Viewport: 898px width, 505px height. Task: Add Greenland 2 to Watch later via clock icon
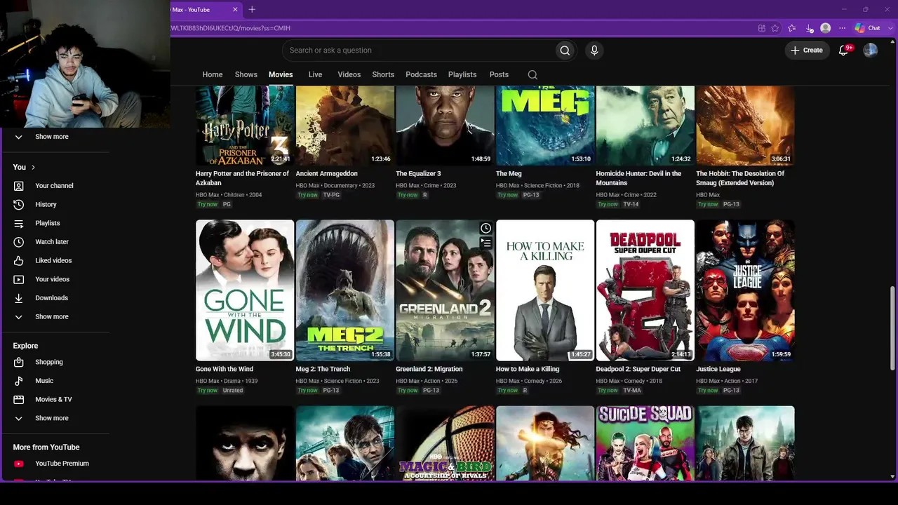coord(485,229)
